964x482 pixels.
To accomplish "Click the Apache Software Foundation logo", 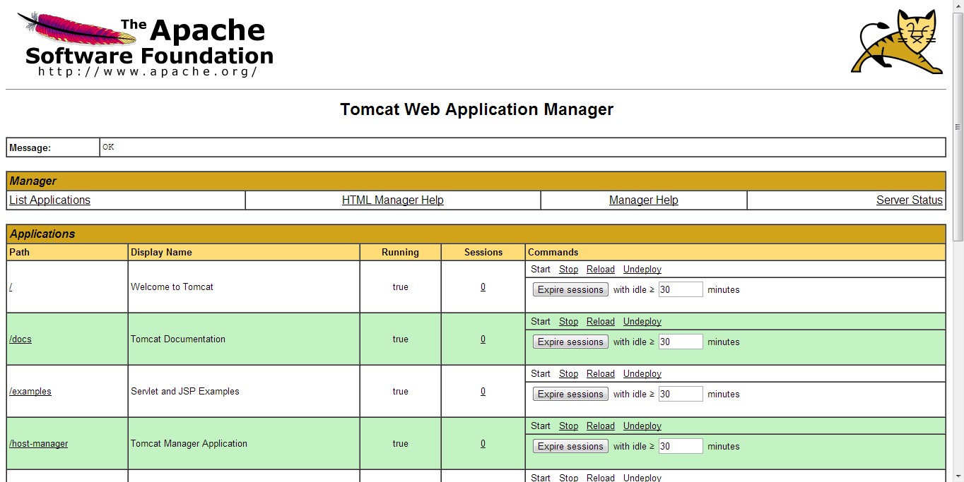I will tap(145, 44).
